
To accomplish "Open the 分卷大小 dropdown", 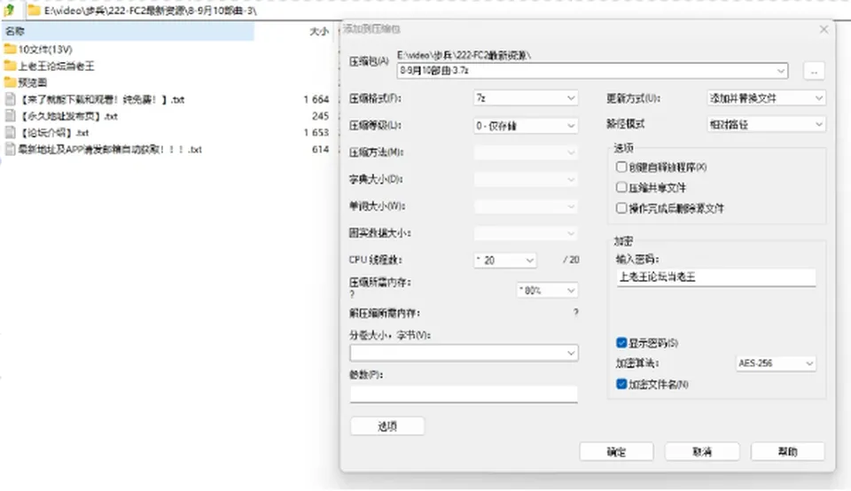I will [464, 353].
